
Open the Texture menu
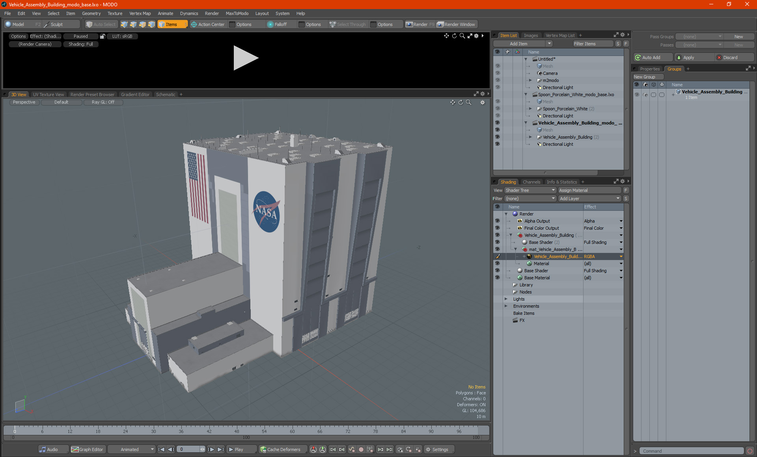pos(115,13)
